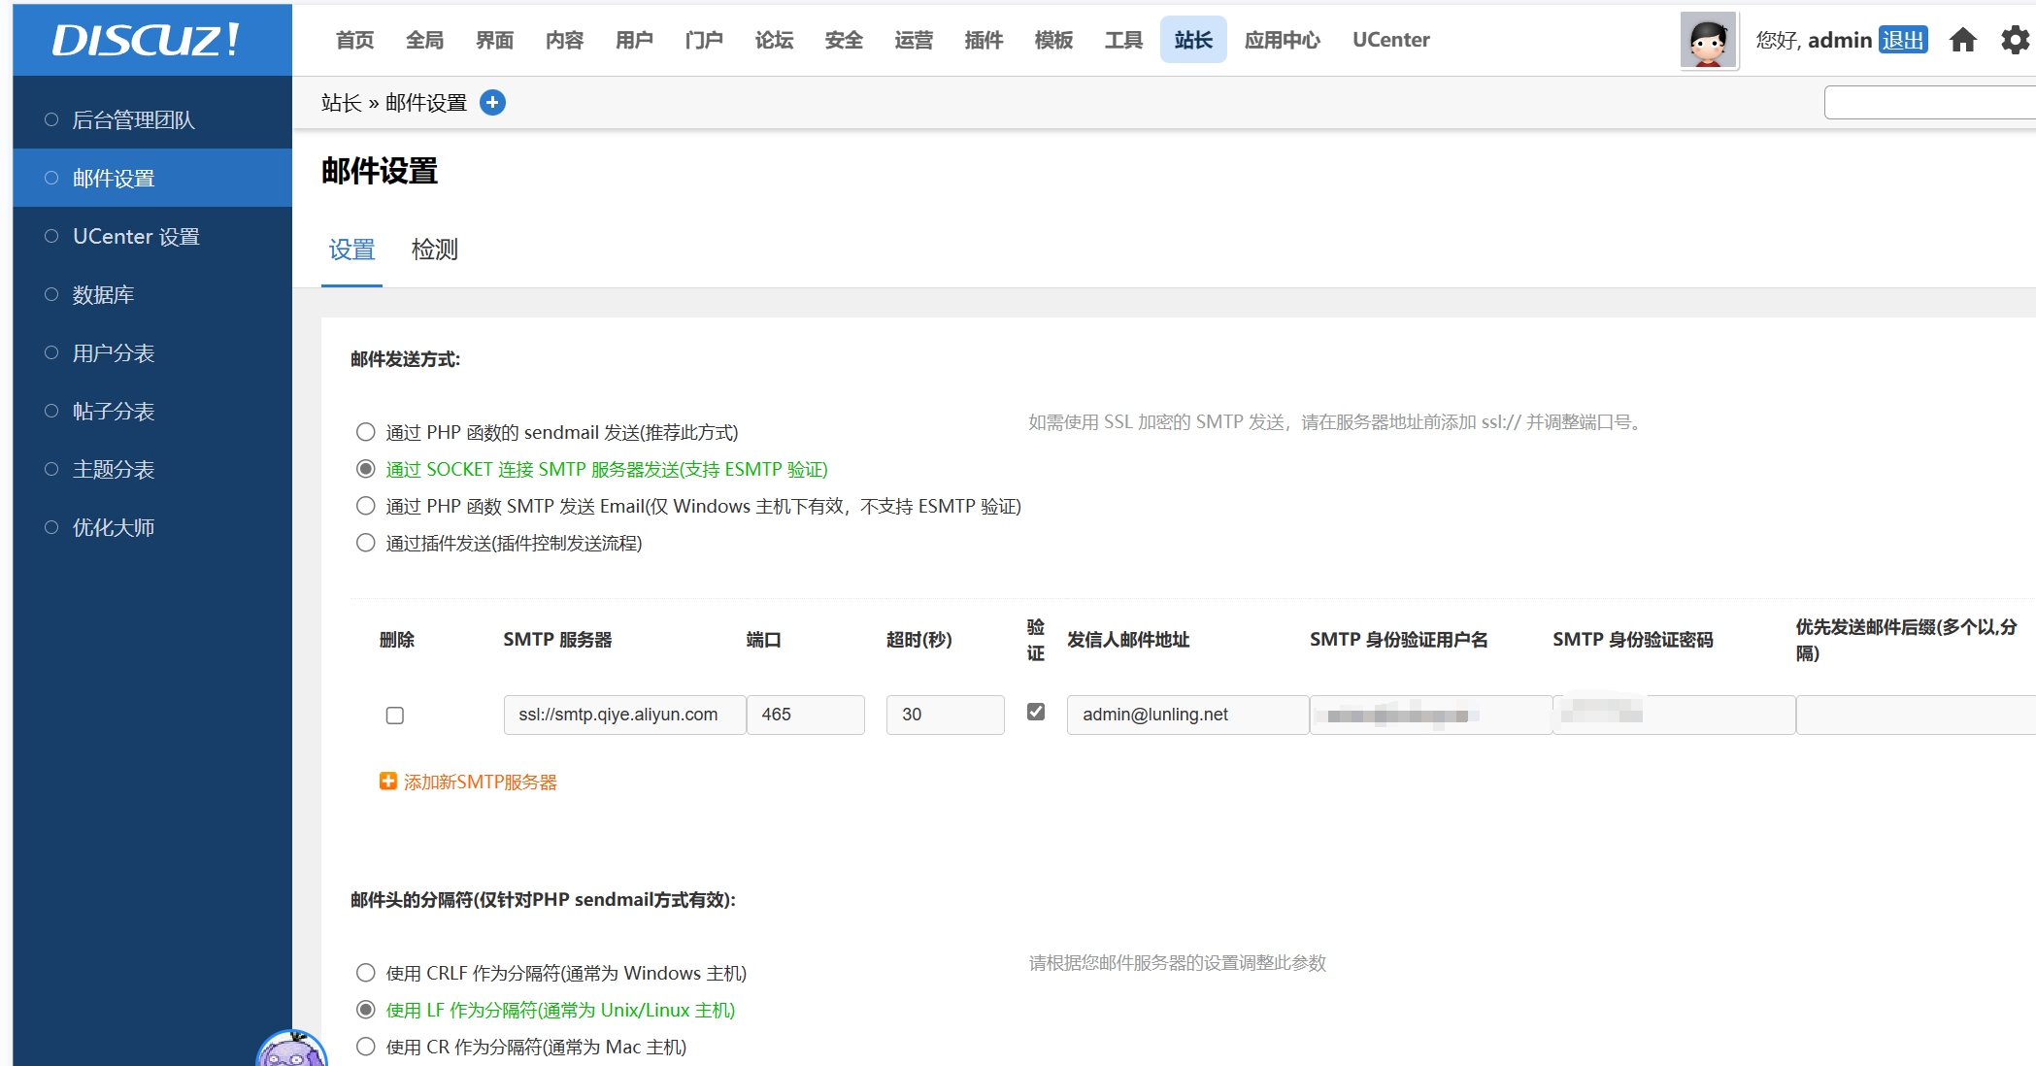2036x1066 pixels.
Task: Click the mascot icon at sidebar bottom
Action: 290,1051
